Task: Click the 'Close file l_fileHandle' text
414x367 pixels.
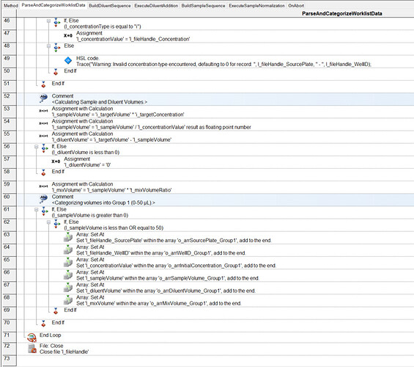Action: pos(64,352)
